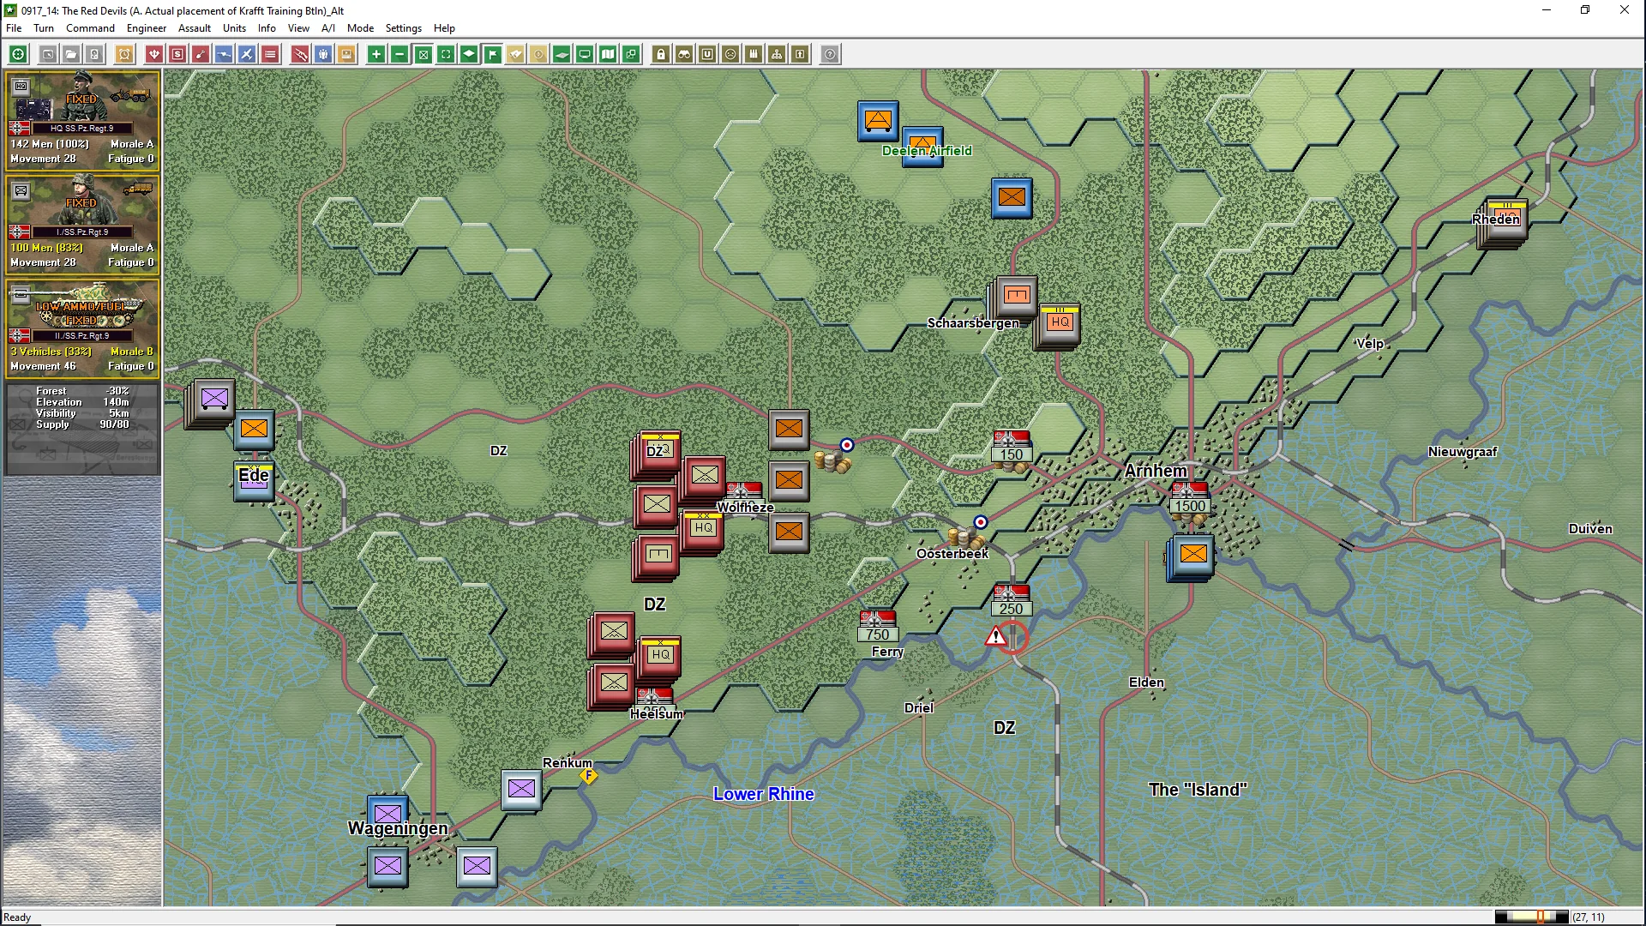Click the green overlapping squares toolbar icon
The height and width of the screenshot is (926, 1646).
(x=631, y=55)
